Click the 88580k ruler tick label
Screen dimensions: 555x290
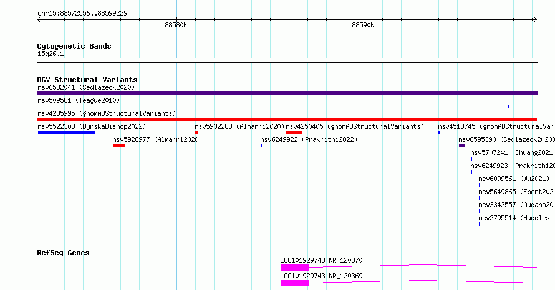click(x=176, y=25)
